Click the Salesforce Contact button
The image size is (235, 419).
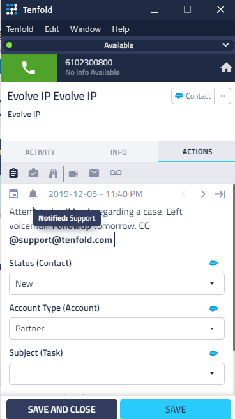point(193,96)
